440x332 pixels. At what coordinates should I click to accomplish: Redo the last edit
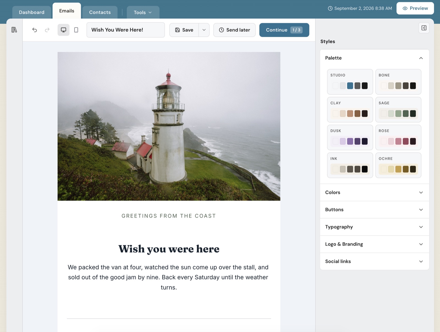[x=47, y=30]
